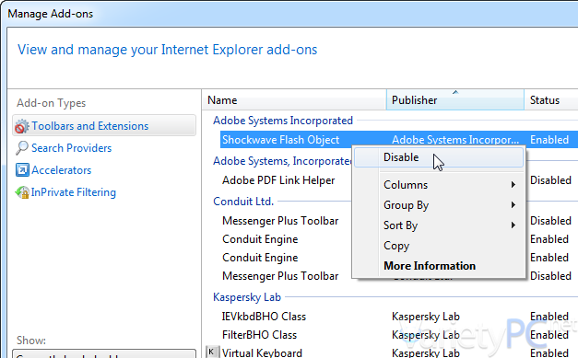
Task: Expand the Sort By submenu arrow
Action: (x=513, y=225)
